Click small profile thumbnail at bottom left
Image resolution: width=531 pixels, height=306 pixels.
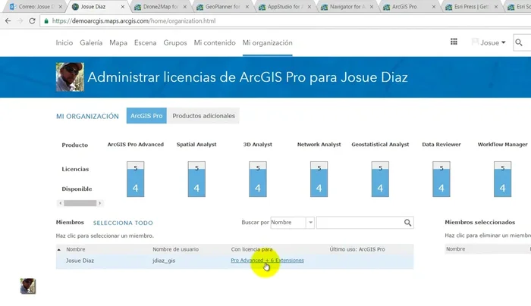(x=28, y=286)
